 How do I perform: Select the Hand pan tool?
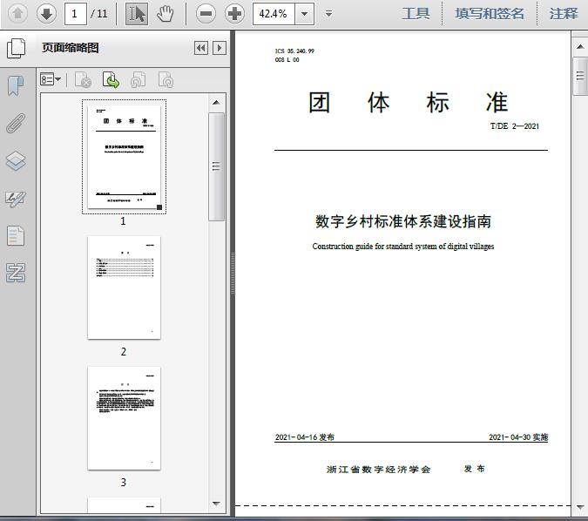click(x=165, y=14)
